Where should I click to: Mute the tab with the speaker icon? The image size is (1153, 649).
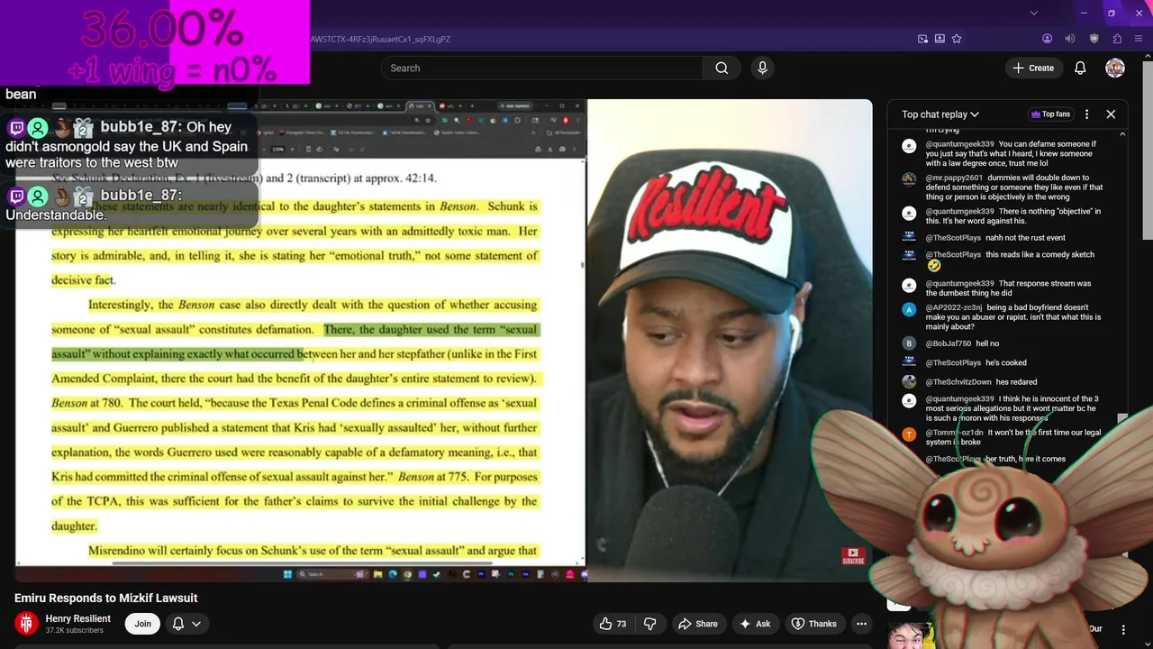point(1070,39)
